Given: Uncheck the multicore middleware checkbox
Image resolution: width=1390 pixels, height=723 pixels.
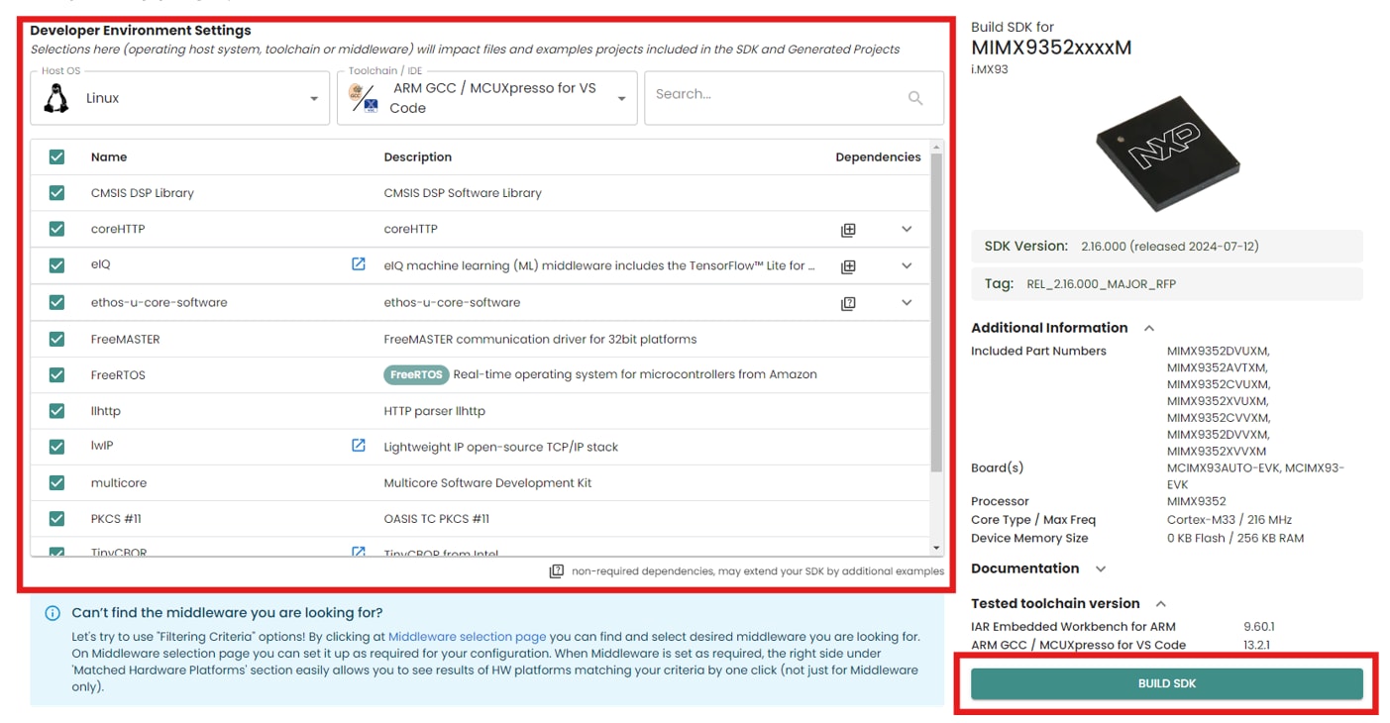Looking at the screenshot, I should click(x=56, y=483).
